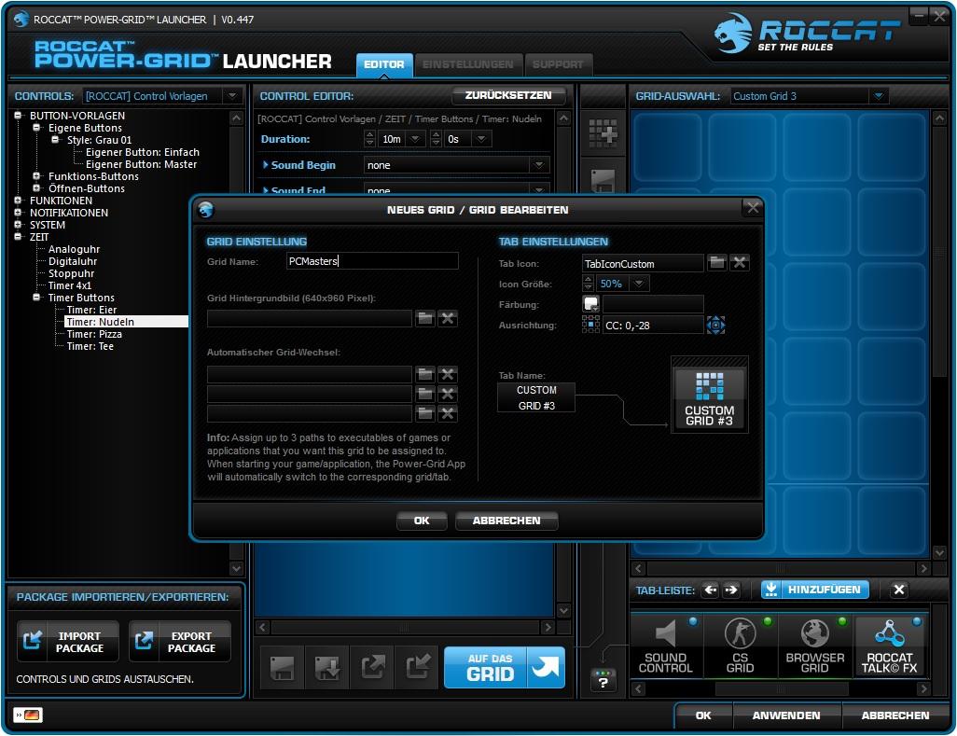Move tab right with Tab-Leiste arrow
The width and height of the screenshot is (957, 736).
[731, 590]
